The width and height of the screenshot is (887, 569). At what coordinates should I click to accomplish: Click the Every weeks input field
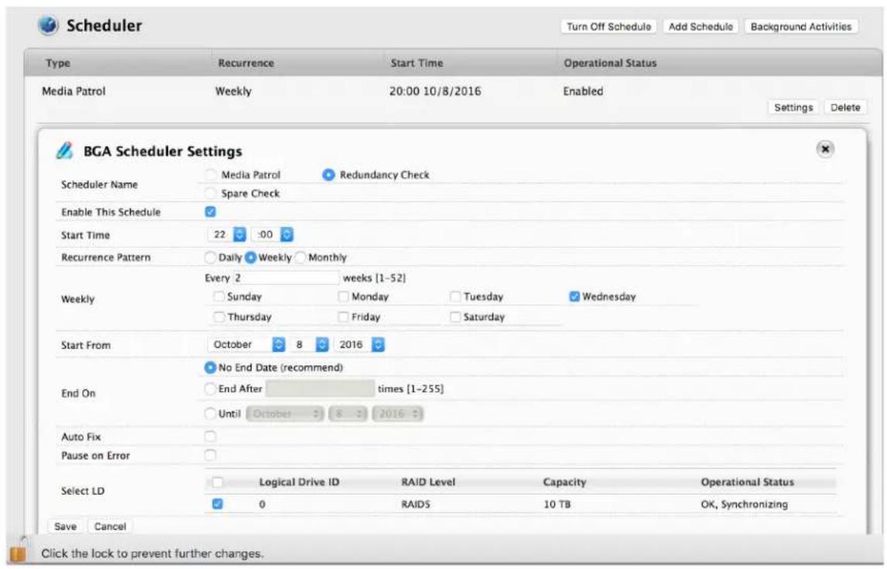tap(286, 278)
